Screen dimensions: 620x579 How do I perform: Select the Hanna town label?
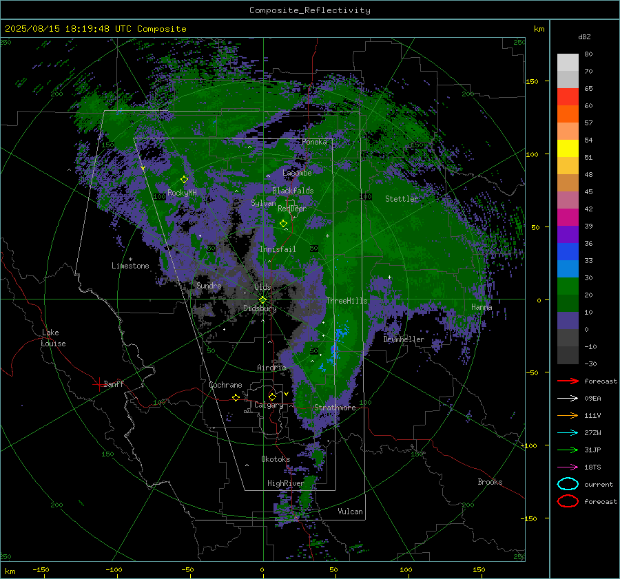(482, 307)
